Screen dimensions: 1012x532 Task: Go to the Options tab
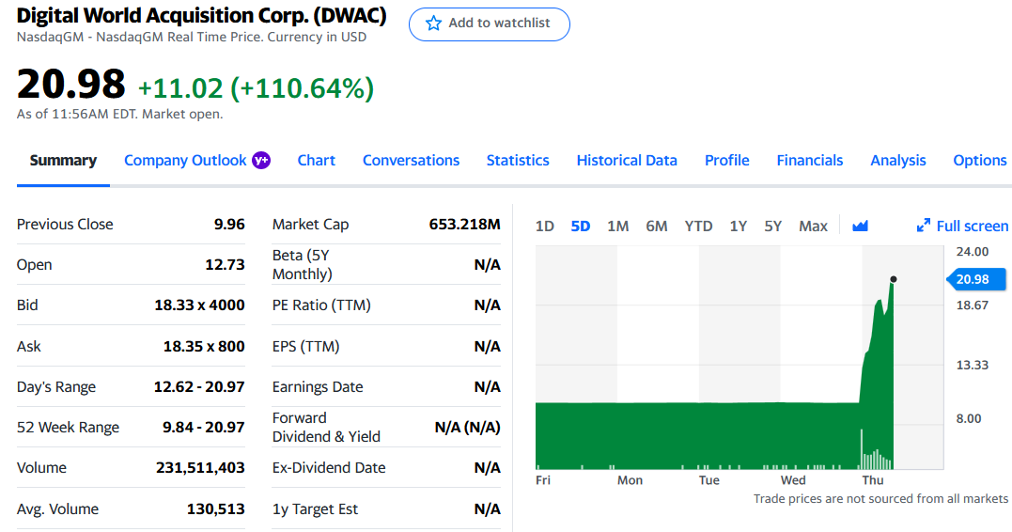980,160
